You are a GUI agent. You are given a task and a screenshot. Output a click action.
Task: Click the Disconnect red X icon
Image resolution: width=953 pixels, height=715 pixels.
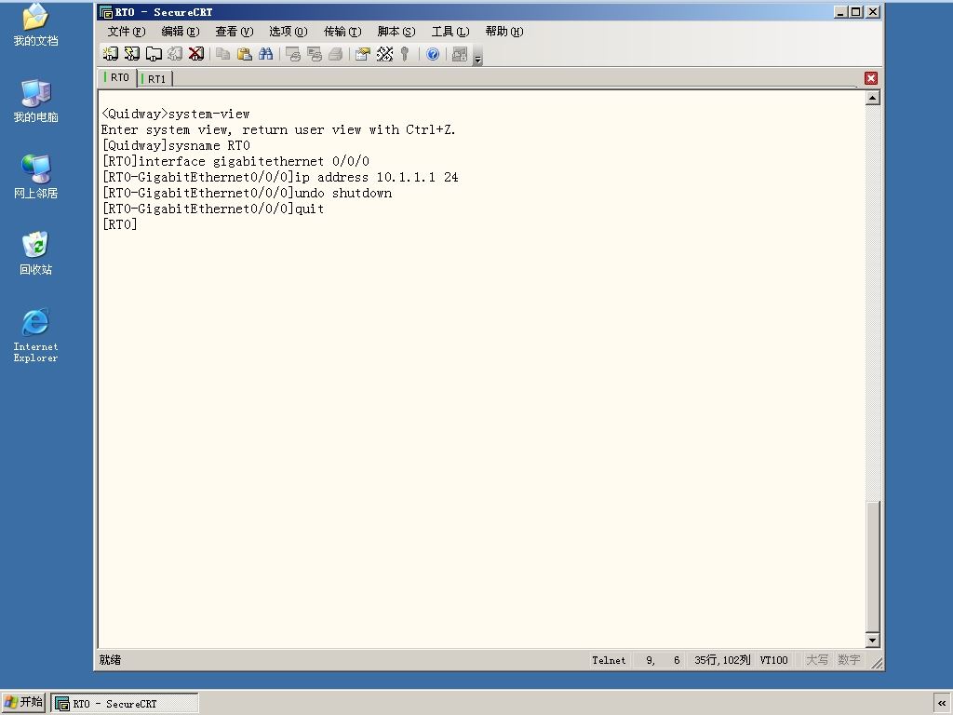point(195,54)
